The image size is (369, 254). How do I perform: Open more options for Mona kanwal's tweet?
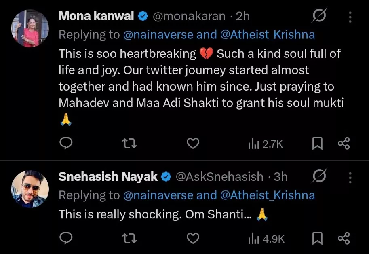point(350,17)
